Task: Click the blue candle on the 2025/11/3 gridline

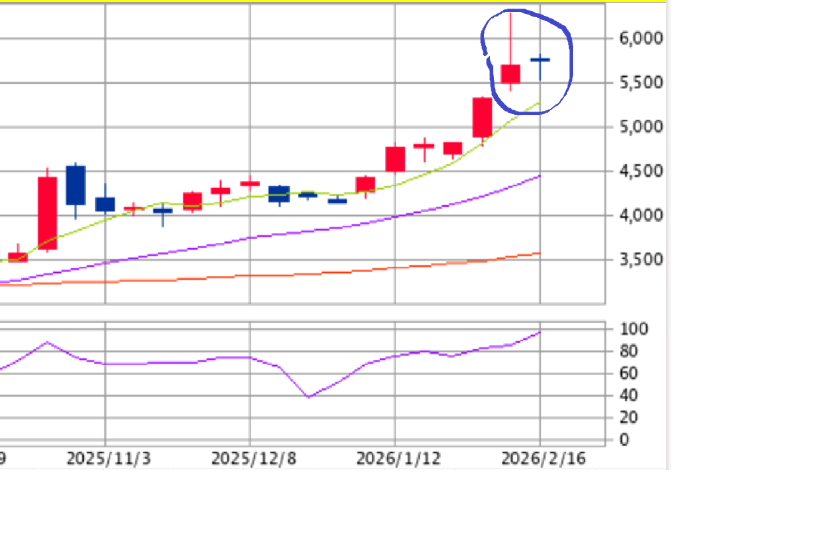Action: [x=105, y=203]
